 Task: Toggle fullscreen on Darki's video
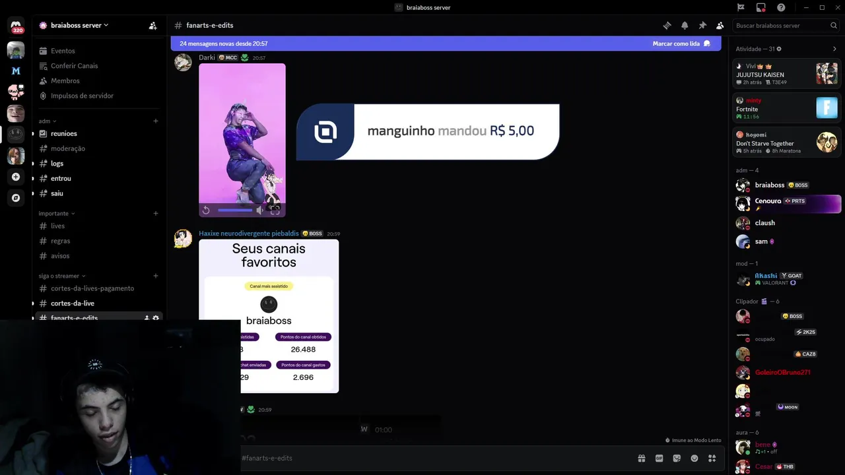click(275, 210)
